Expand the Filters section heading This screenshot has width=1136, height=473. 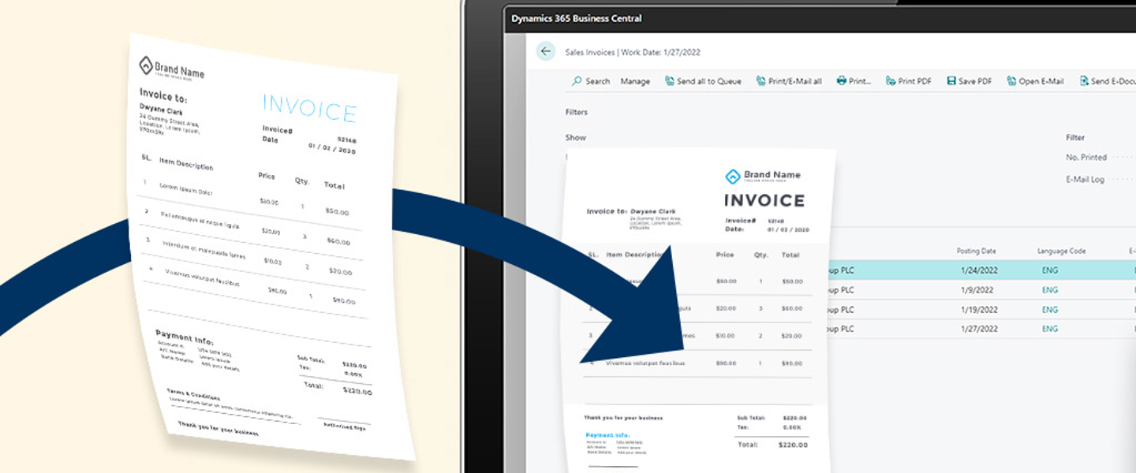[x=577, y=112]
